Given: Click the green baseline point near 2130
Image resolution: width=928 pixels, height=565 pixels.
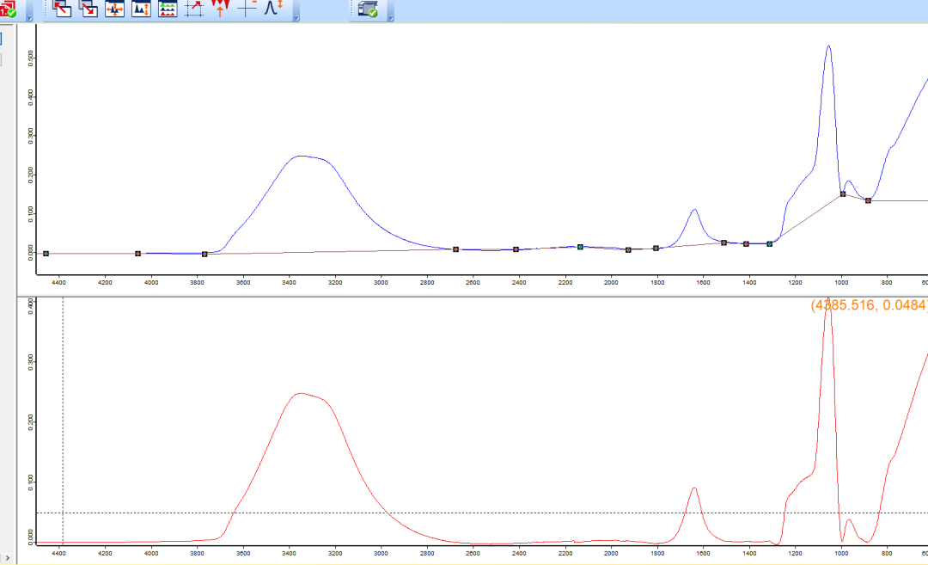Looking at the screenshot, I should coord(581,247).
